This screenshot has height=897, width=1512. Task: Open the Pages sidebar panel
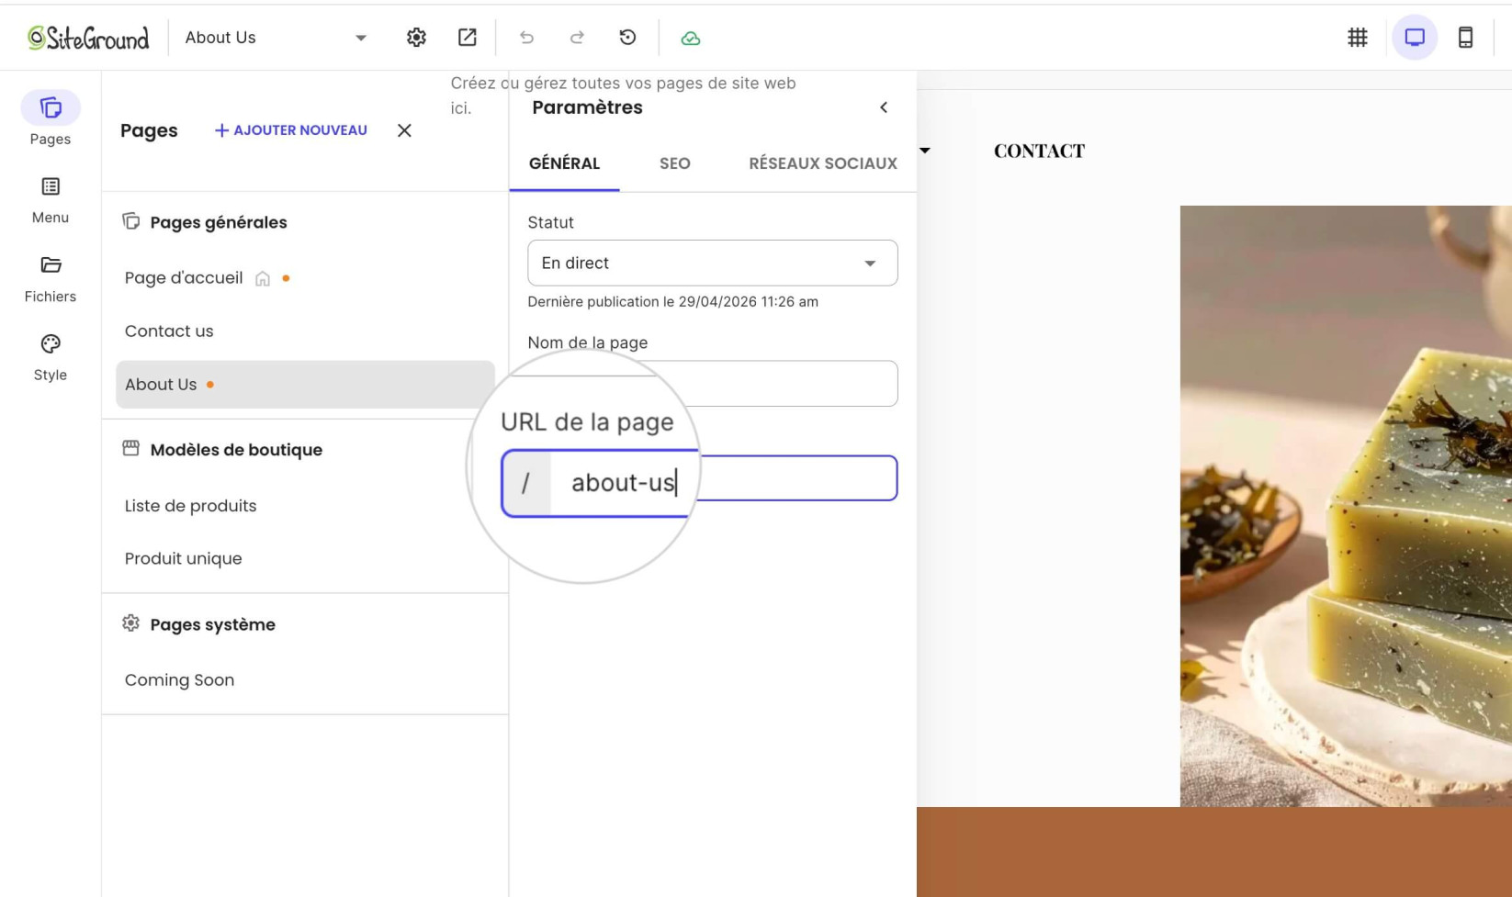pyautogui.click(x=51, y=119)
